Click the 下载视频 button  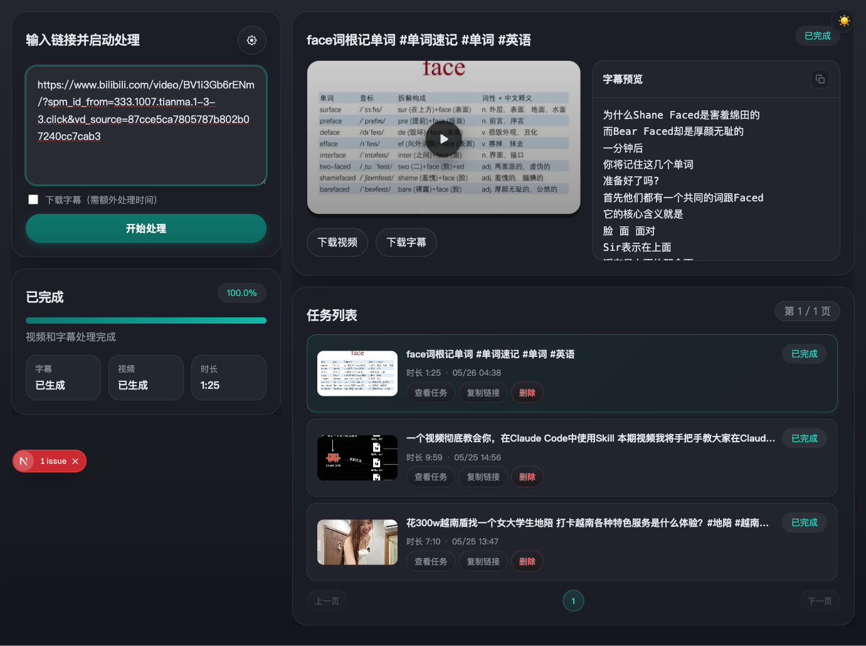(337, 242)
